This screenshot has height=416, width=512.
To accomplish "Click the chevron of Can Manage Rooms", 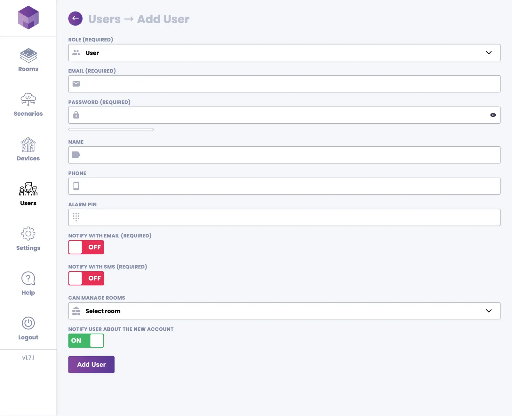I will pos(489,311).
